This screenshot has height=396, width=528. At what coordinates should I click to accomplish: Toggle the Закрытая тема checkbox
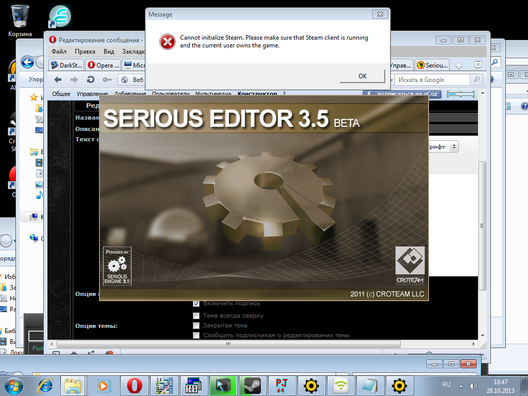196,326
